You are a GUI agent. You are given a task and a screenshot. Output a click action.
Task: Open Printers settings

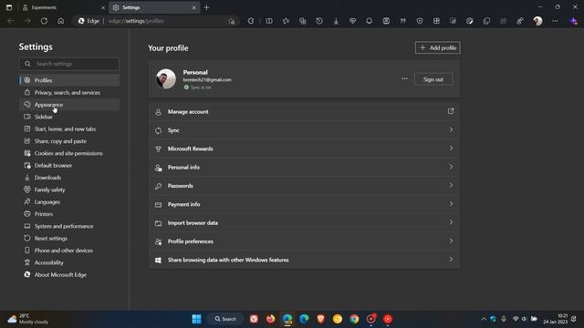pos(69,214)
